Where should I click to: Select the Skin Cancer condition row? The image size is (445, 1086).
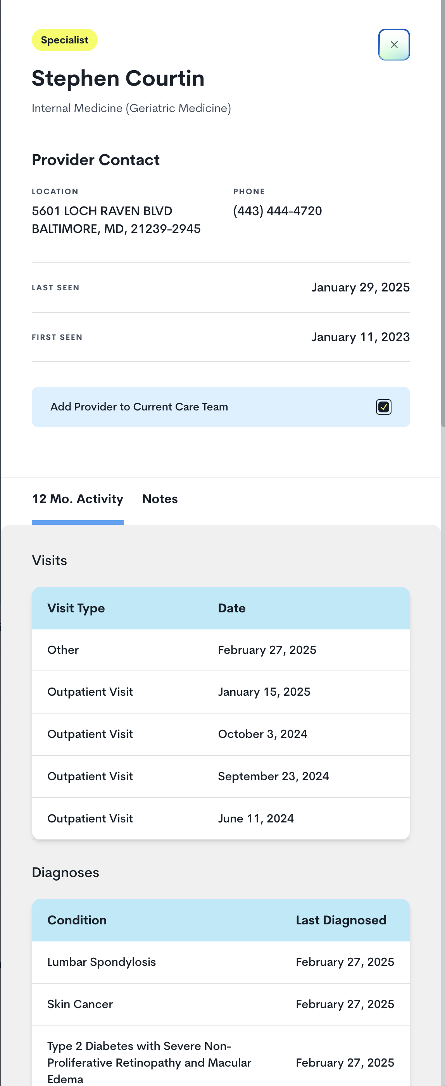(221, 1004)
